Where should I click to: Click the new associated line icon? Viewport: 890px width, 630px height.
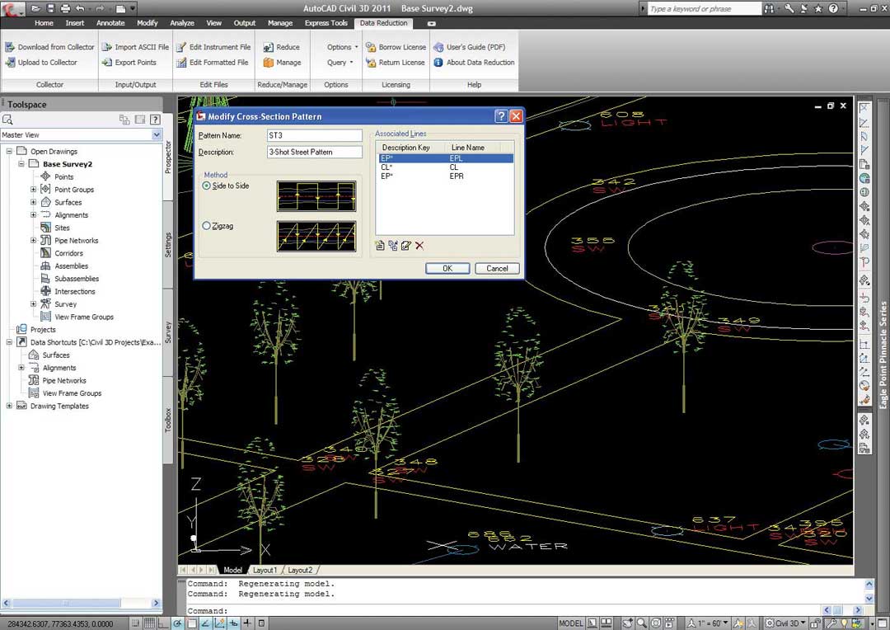click(x=380, y=246)
